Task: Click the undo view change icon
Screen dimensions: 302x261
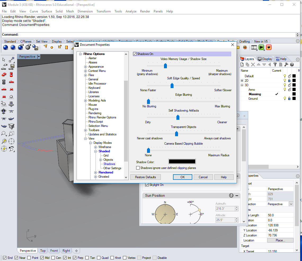Action: click(x=12, y=149)
